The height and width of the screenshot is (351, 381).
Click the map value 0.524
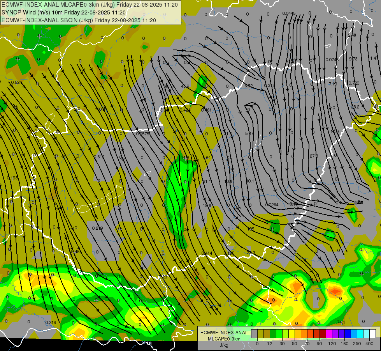tap(16, 82)
